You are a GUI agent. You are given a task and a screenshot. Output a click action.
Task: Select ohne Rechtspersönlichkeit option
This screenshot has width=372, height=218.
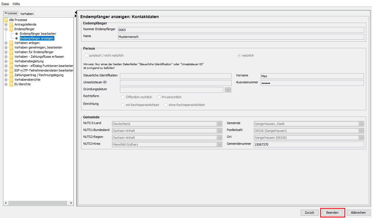click(x=166, y=105)
